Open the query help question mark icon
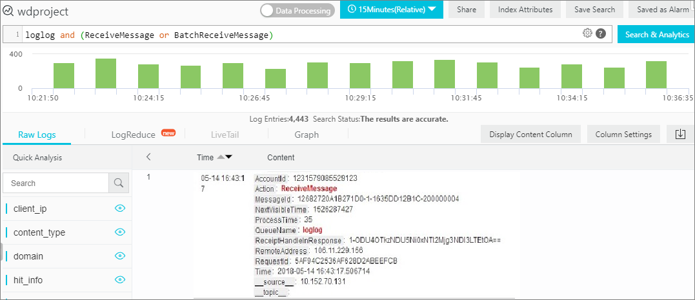 pos(601,33)
